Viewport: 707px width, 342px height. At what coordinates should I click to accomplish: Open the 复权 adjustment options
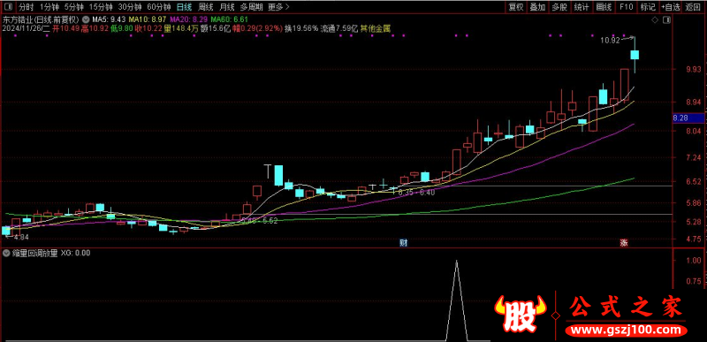pyautogui.click(x=516, y=7)
